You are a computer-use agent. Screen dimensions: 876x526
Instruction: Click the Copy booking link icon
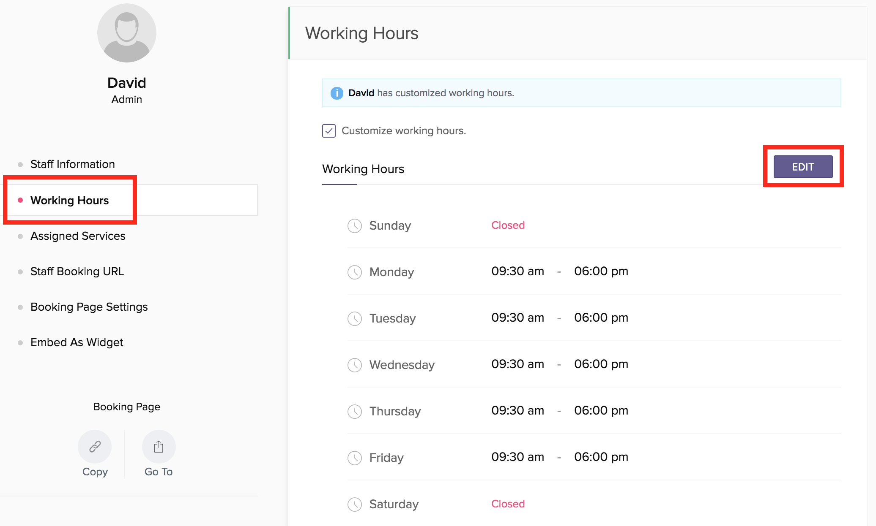[x=95, y=447]
